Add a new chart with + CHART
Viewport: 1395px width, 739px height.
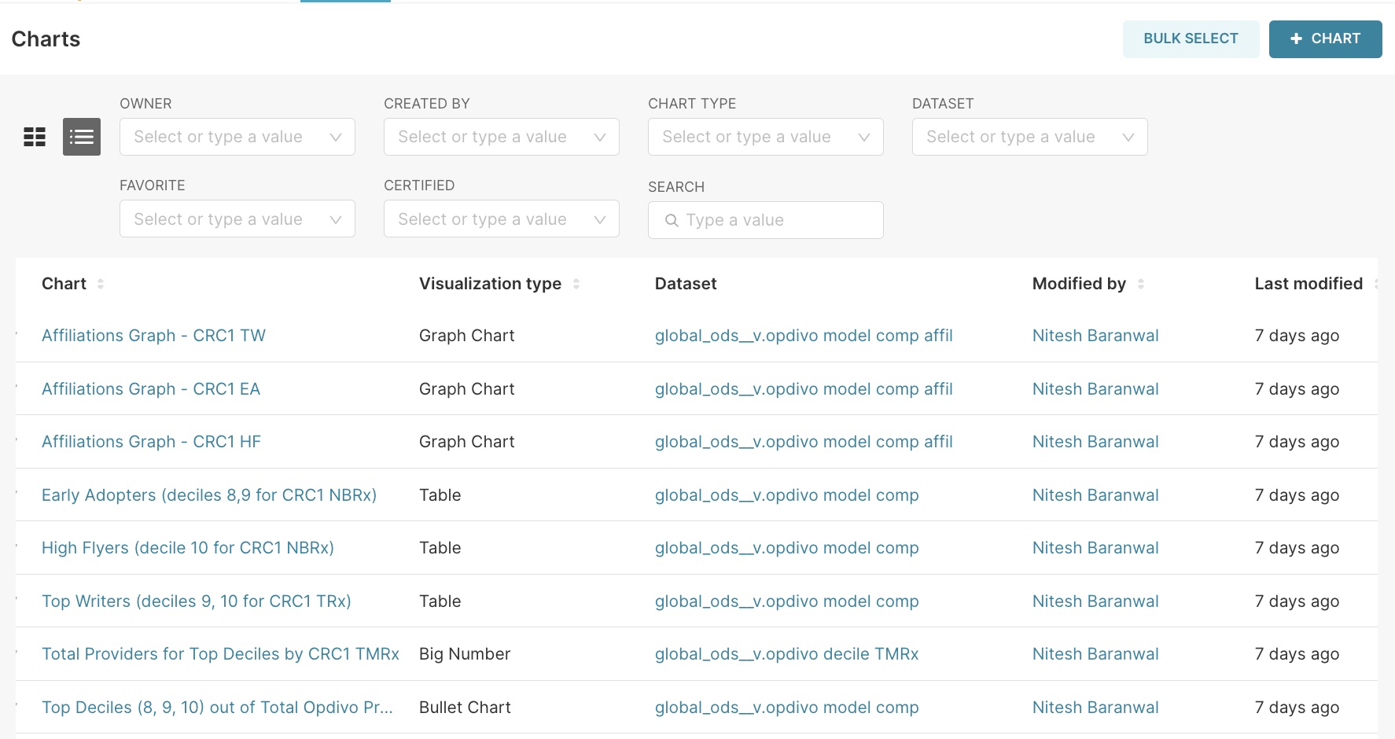(x=1325, y=39)
